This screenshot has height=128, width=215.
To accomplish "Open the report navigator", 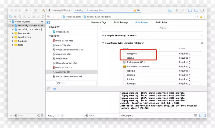I will 43,17.
